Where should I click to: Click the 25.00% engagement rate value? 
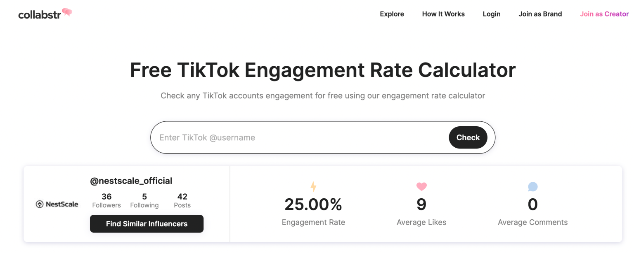(313, 204)
